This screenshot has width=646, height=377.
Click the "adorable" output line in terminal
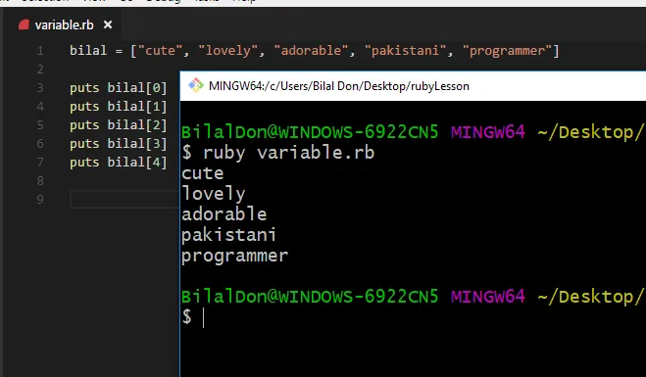(224, 214)
